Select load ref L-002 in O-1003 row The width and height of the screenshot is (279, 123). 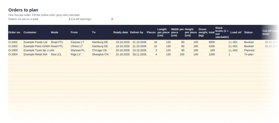(234, 50)
